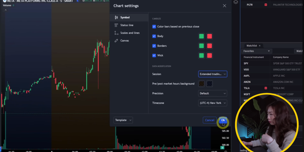The height and width of the screenshot is (152, 304).
Task: Close the Chart settings dialog
Action: (225, 6)
